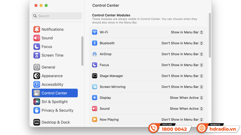The width and height of the screenshot is (241, 135).
Task: Open the Wi-Fi menu bar dropdown
Action: pyautogui.click(x=187, y=32)
